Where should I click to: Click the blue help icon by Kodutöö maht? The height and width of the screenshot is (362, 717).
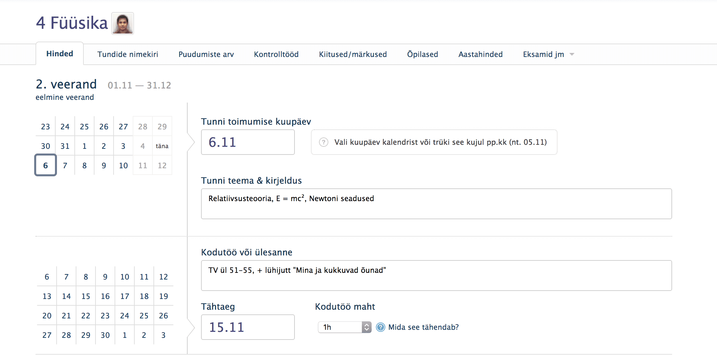[x=380, y=327]
